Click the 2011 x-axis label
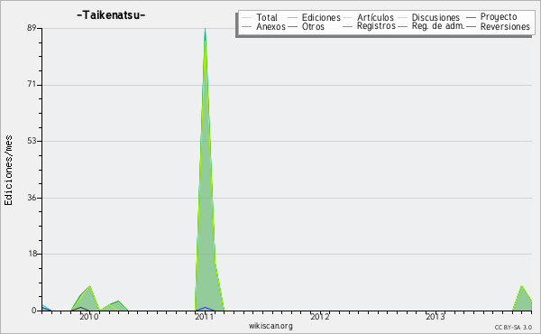The width and height of the screenshot is (541, 334). [x=205, y=317]
